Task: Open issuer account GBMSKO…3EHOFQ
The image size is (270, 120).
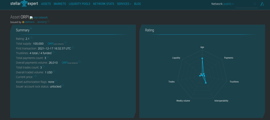Action: click(x=36, y=22)
